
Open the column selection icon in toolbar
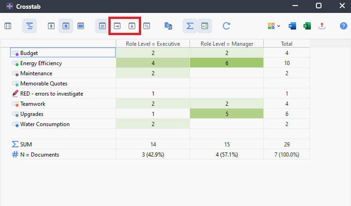tap(8, 26)
